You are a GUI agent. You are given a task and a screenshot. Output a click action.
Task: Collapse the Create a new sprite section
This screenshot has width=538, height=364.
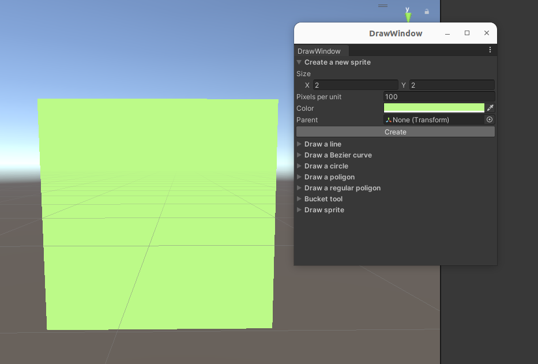pyautogui.click(x=299, y=62)
